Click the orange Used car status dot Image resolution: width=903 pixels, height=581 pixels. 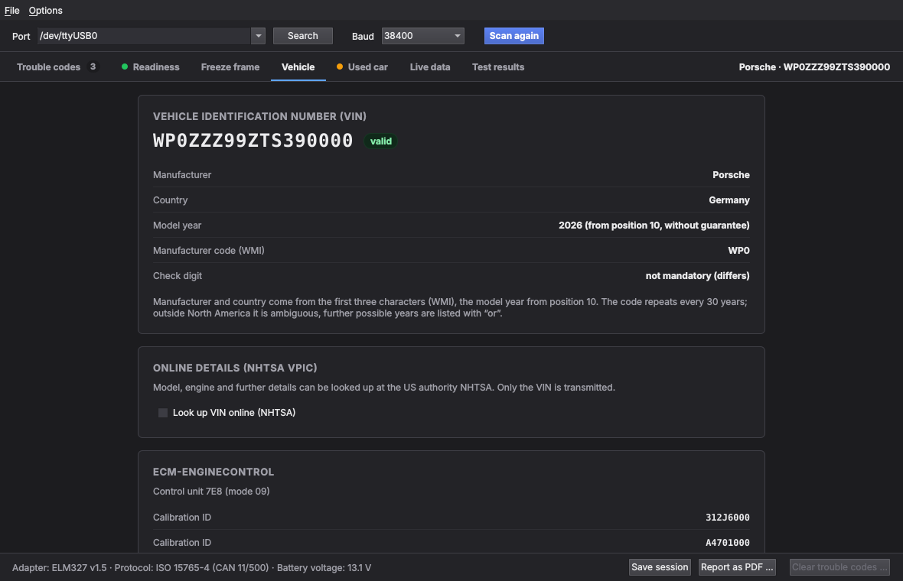340,67
